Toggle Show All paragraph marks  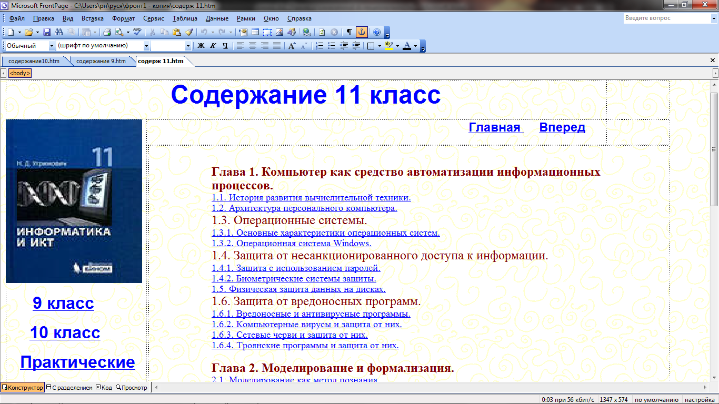[349, 32]
